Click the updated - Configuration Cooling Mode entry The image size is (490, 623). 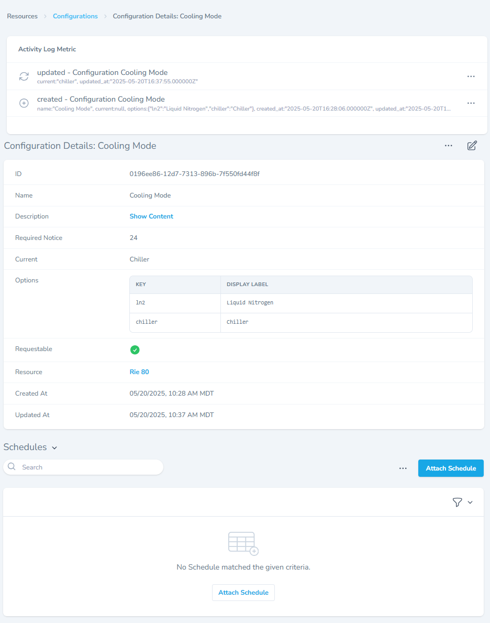coord(102,73)
